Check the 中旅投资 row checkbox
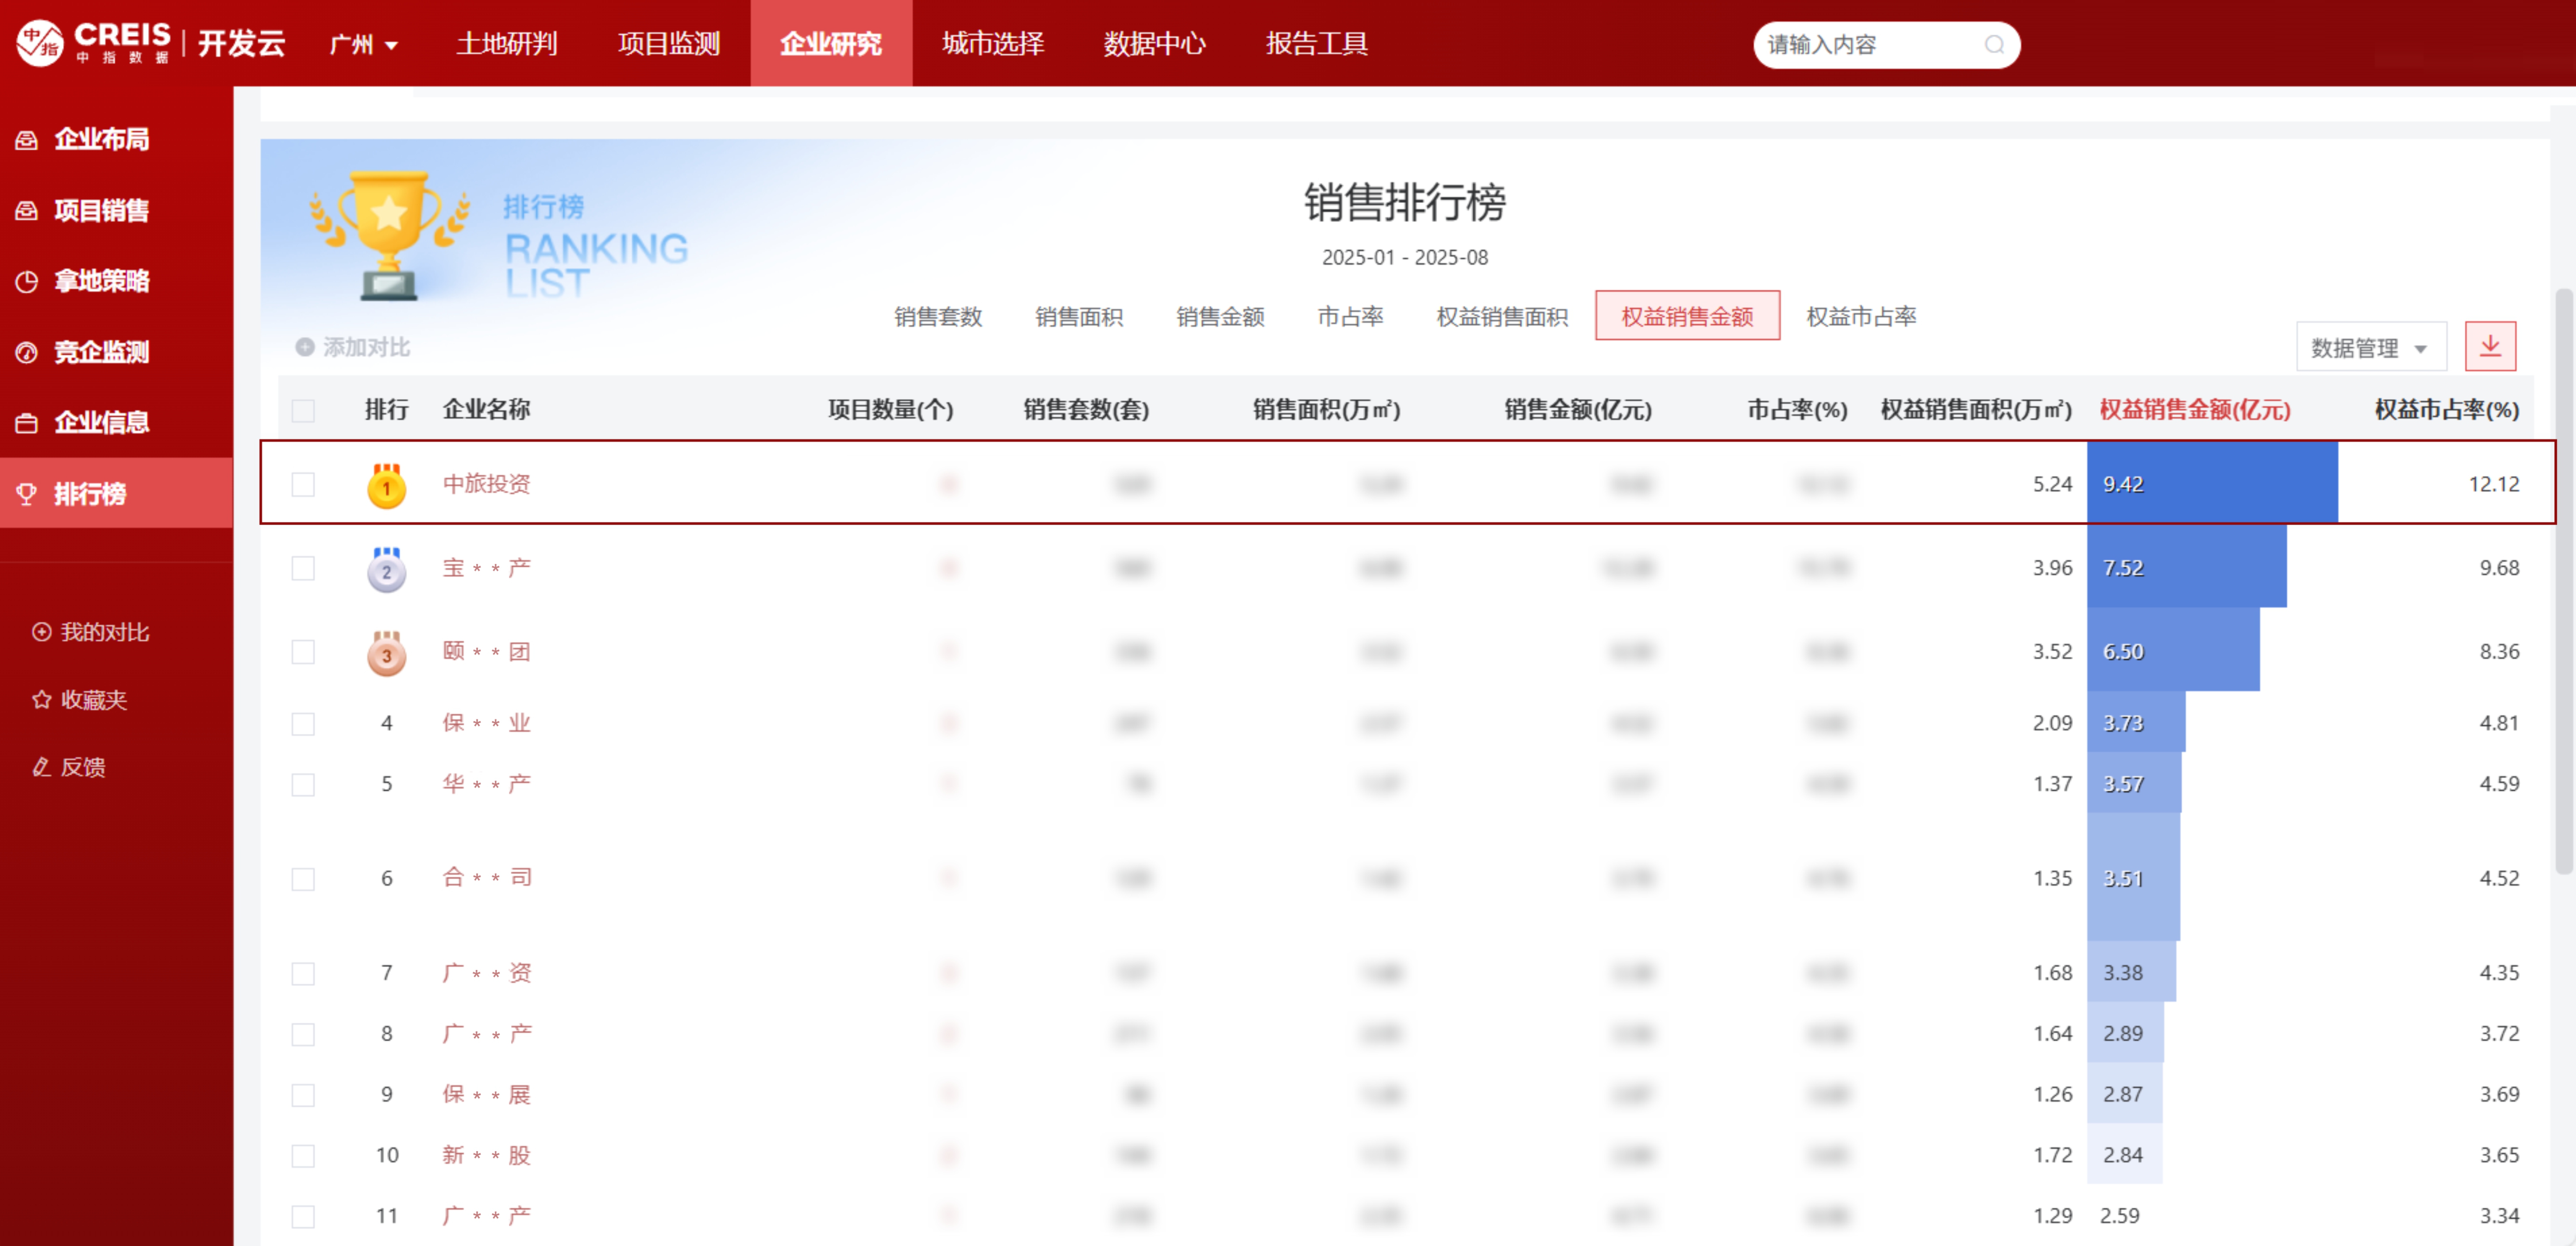Screen dimensions: 2576x1246 (x=303, y=484)
